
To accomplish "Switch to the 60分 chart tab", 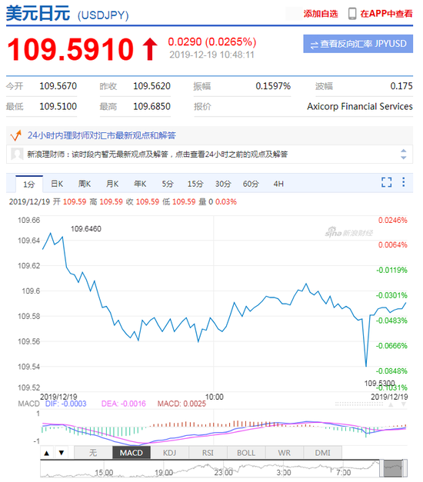I will 251,184.
